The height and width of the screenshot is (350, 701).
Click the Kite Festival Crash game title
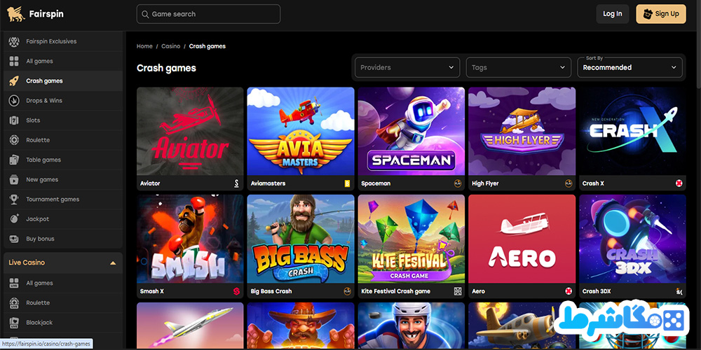[x=395, y=291]
